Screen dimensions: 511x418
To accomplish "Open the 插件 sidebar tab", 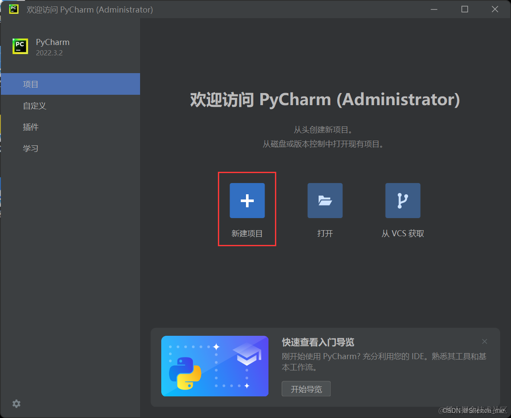I will click(31, 127).
